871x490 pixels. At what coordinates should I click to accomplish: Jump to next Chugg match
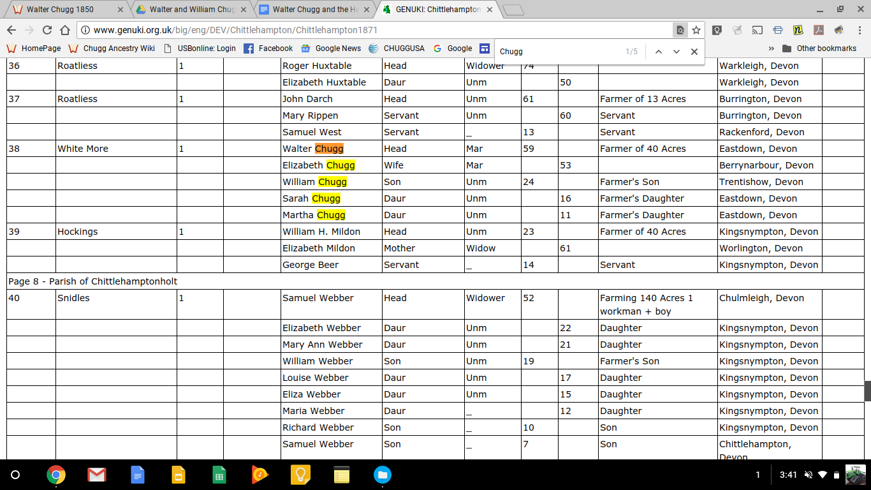[x=676, y=52]
